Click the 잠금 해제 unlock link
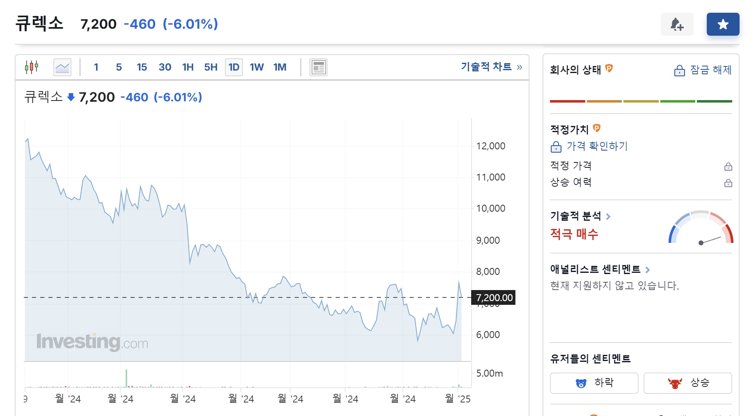Image resolution: width=756 pixels, height=416 pixels. 711,70
